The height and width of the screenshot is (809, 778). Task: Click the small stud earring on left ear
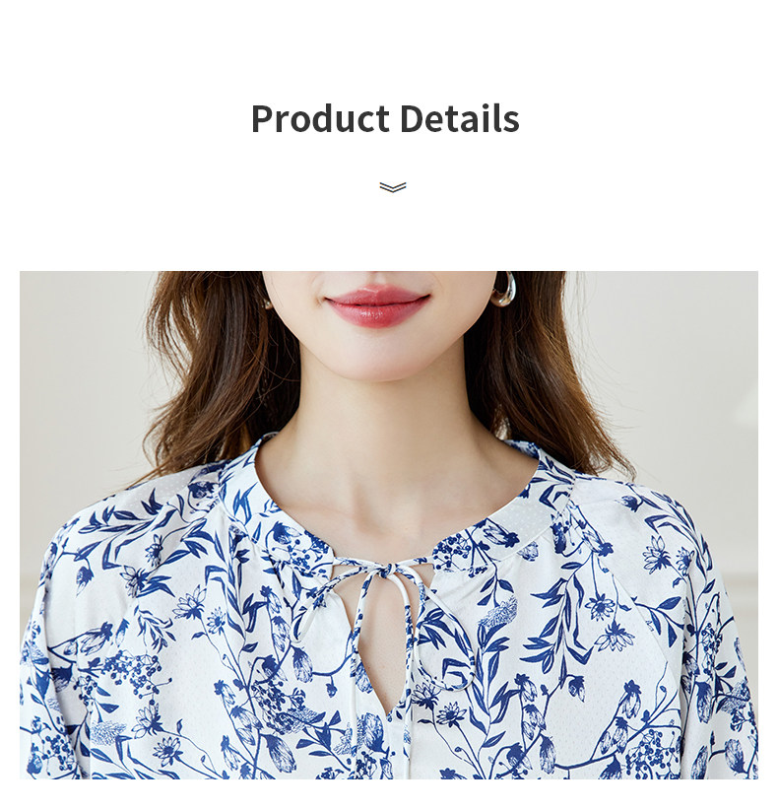point(268,305)
